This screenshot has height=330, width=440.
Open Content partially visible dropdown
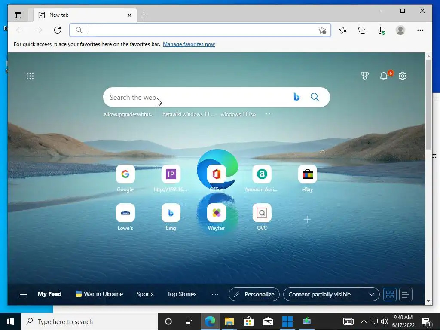[331, 294]
